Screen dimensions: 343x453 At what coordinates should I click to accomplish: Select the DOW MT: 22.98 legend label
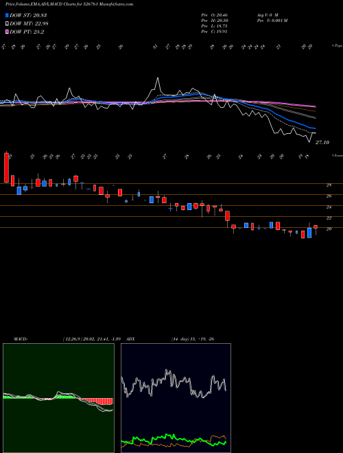pos(29,24)
